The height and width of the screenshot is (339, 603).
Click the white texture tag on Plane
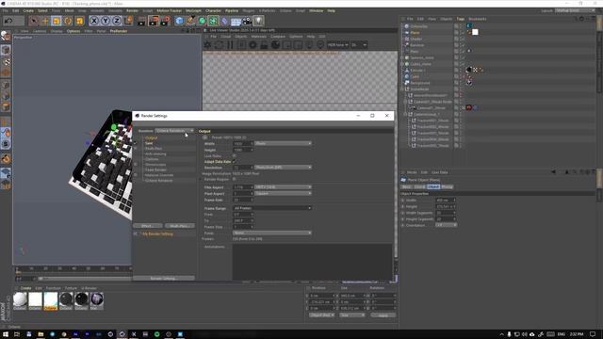[475, 32]
